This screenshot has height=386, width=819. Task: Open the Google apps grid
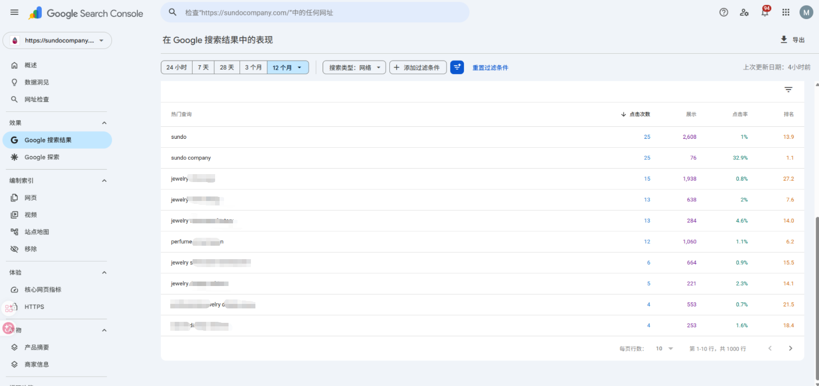click(786, 12)
